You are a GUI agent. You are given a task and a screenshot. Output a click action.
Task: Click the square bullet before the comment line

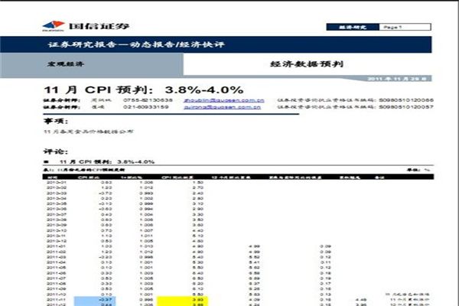point(47,162)
